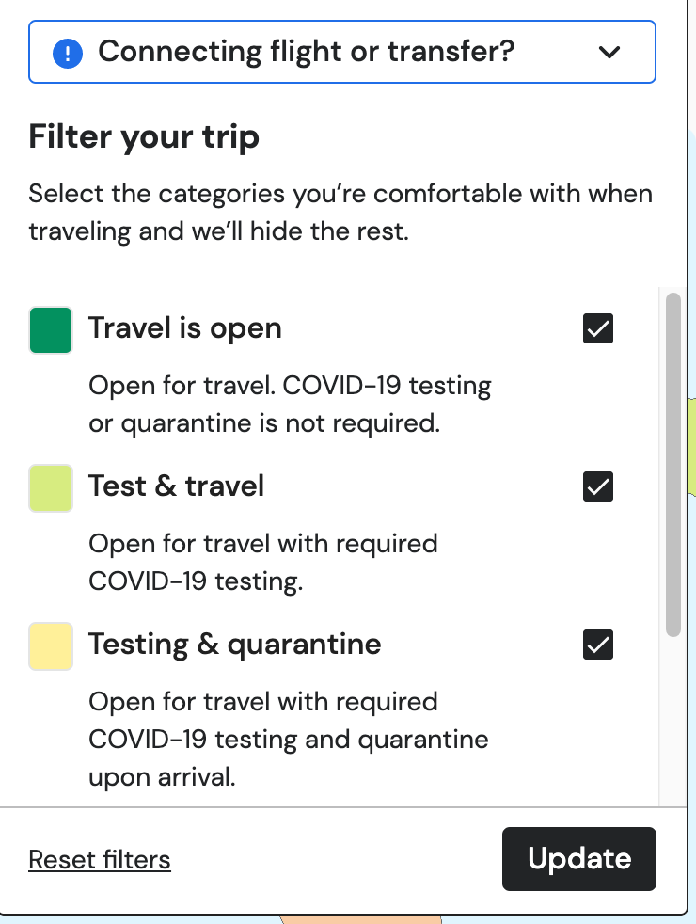The height and width of the screenshot is (924, 696).
Task: Expand the Connecting flight chevron arrow
Action: 609,53
